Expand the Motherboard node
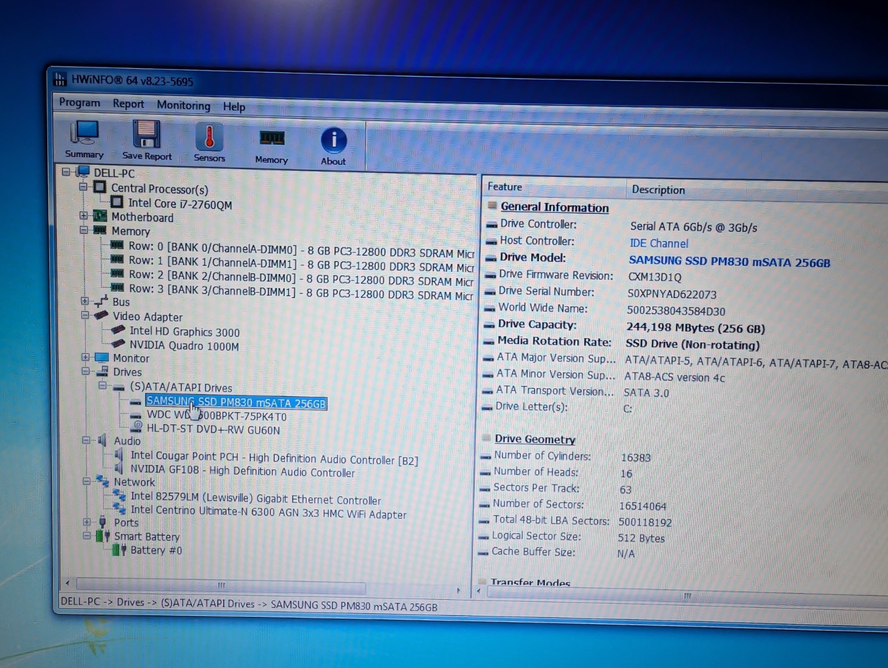This screenshot has width=888, height=668. 83,215
